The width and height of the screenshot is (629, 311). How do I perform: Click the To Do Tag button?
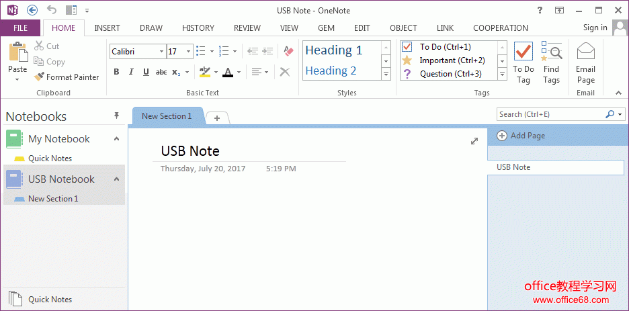coord(523,62)
